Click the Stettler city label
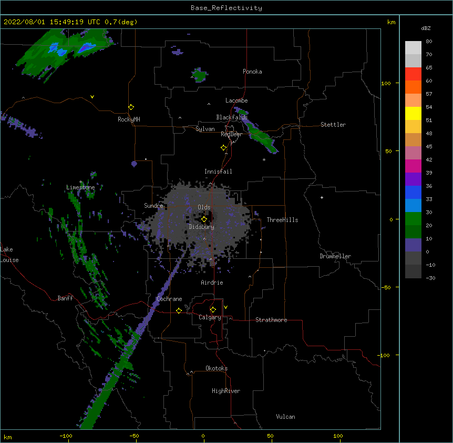This screenshot has width=453, height=443. coord(333,125)
